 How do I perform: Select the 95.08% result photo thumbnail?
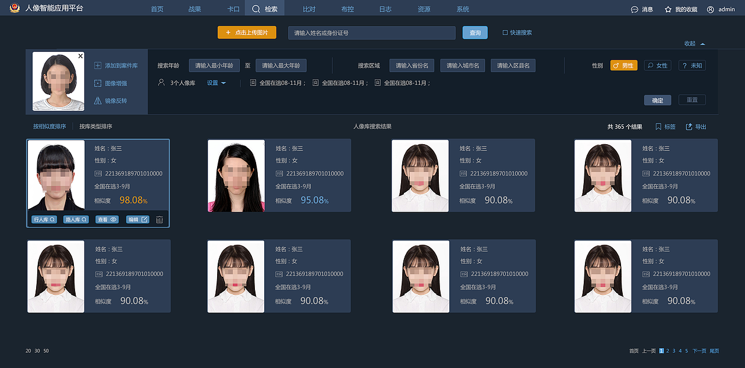point(236,176)
